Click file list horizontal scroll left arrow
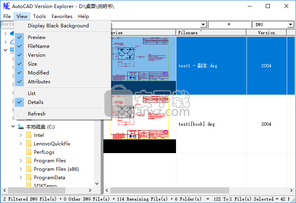 tap(107, 190)
